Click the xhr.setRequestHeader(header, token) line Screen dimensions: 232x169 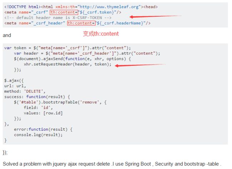(x=67, y=64)
